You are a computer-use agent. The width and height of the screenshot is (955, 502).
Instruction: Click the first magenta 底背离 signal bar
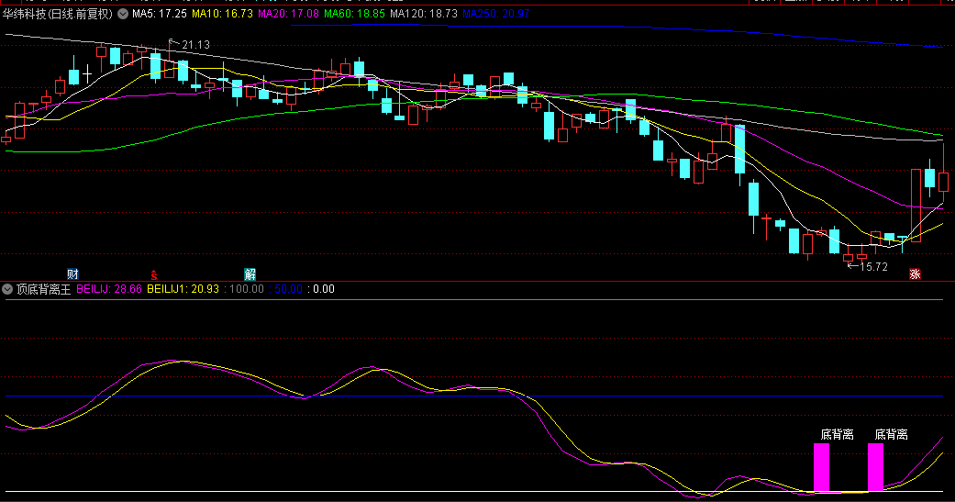tap(821, 468)
